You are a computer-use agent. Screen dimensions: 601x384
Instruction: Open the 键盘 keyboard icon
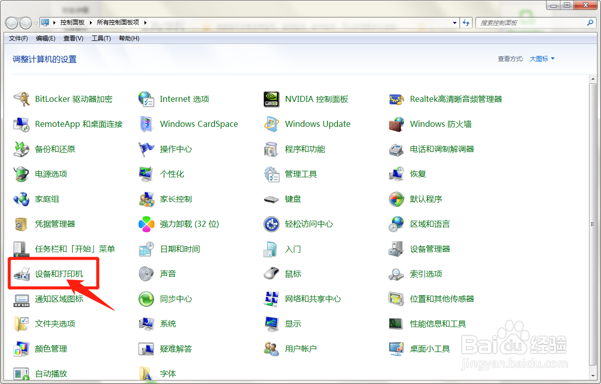click(x=271, y=199)
